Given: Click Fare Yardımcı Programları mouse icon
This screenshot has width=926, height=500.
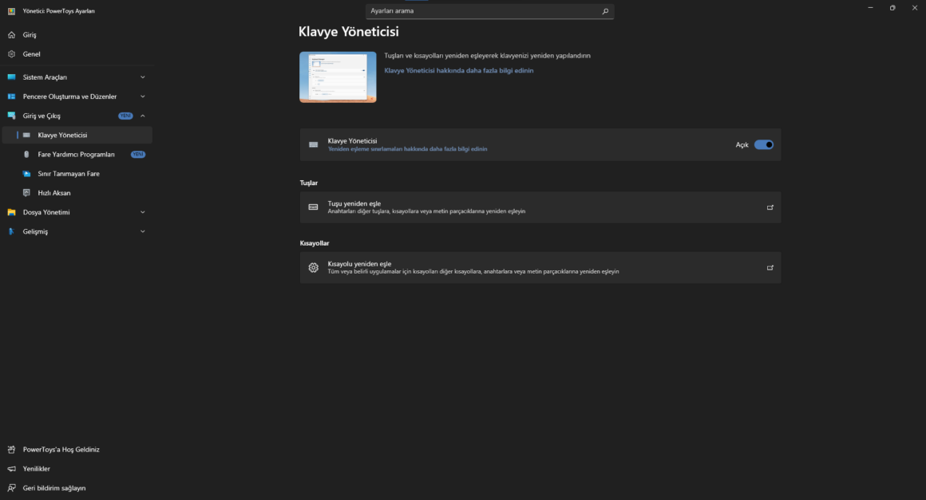Looking at the screenshot, I should tap(26, 155).
